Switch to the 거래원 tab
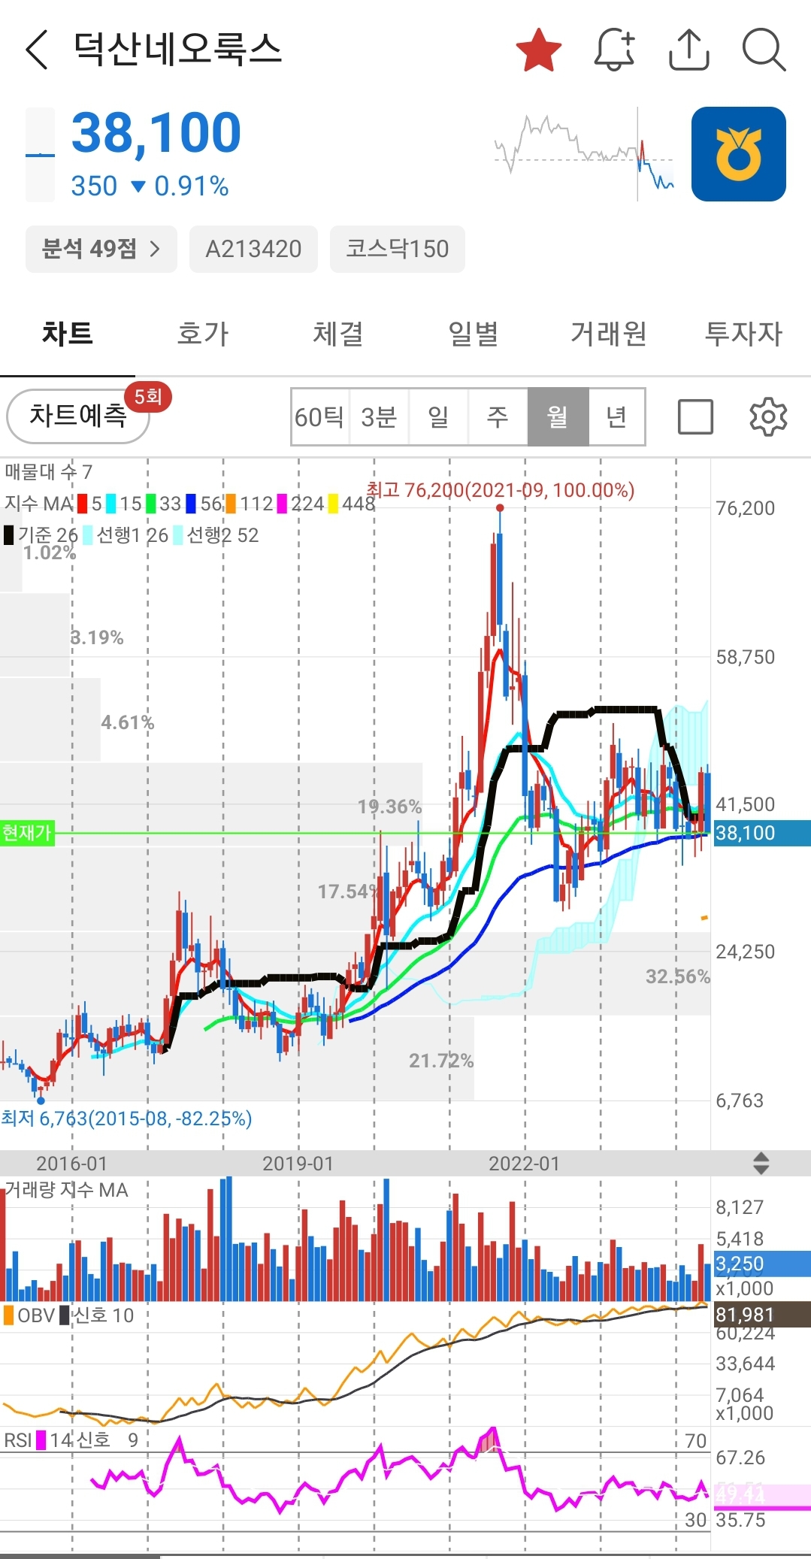 pyautogui.click(x=609, y=333)
